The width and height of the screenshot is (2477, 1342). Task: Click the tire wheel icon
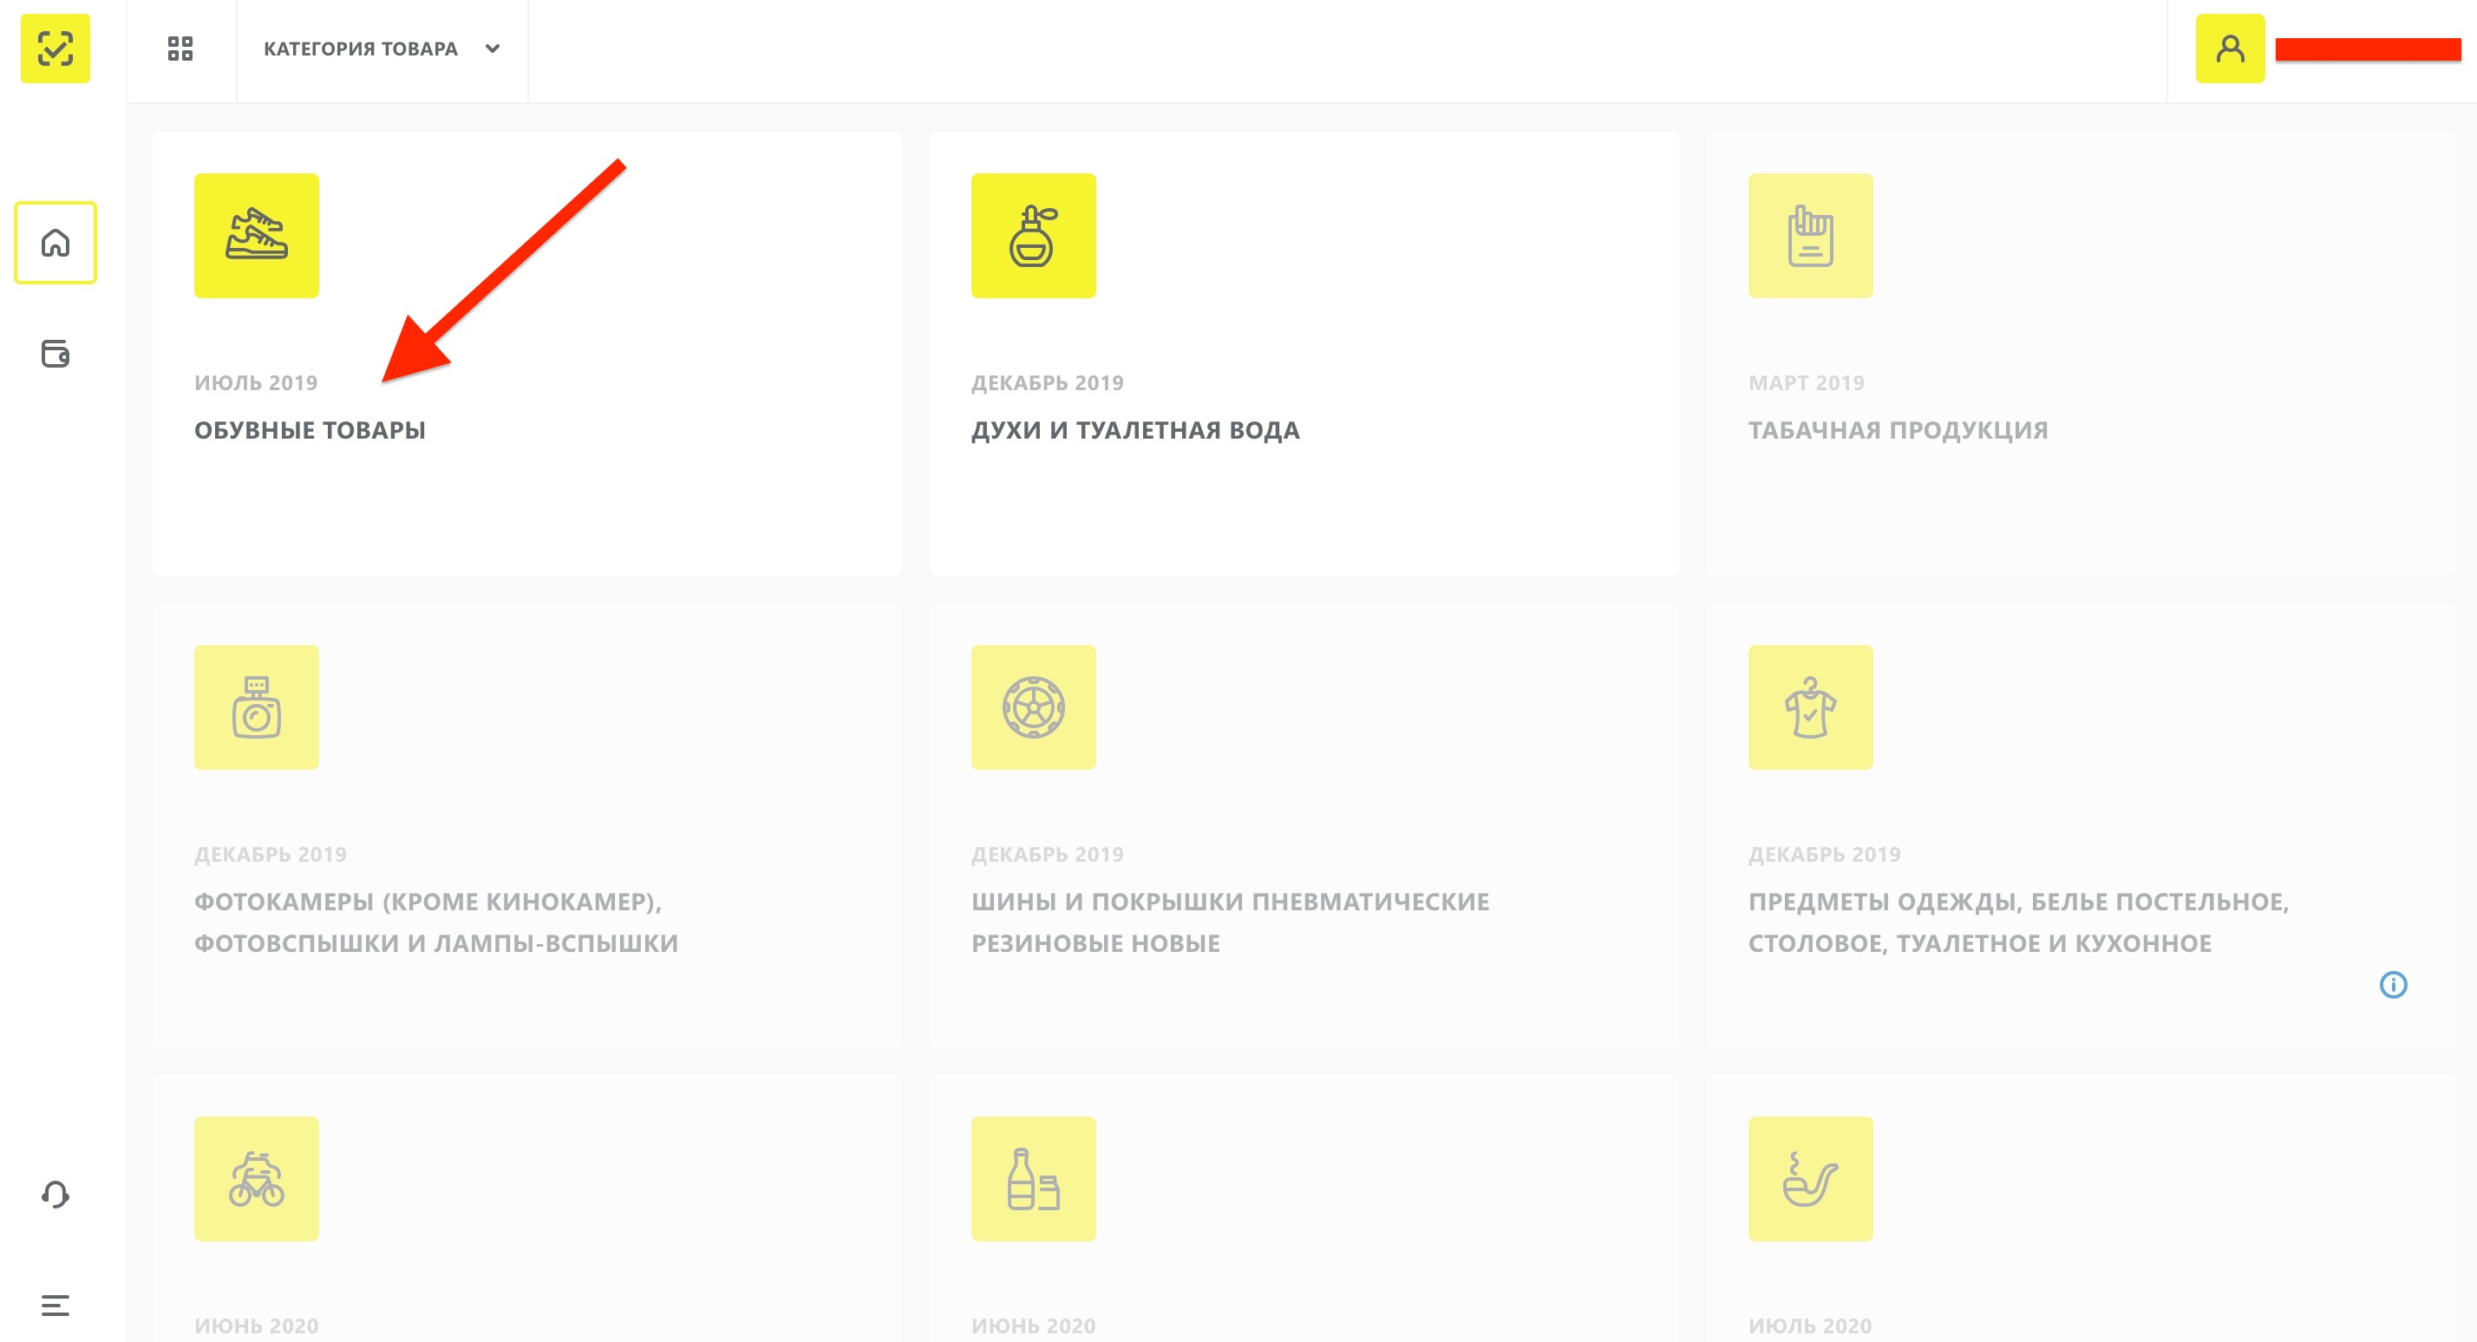[x=1034, y=707]
